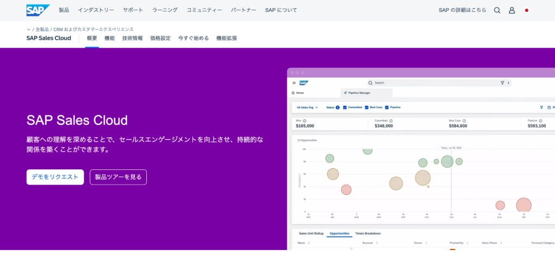Open the Japan flag country selector

(526, 10)
